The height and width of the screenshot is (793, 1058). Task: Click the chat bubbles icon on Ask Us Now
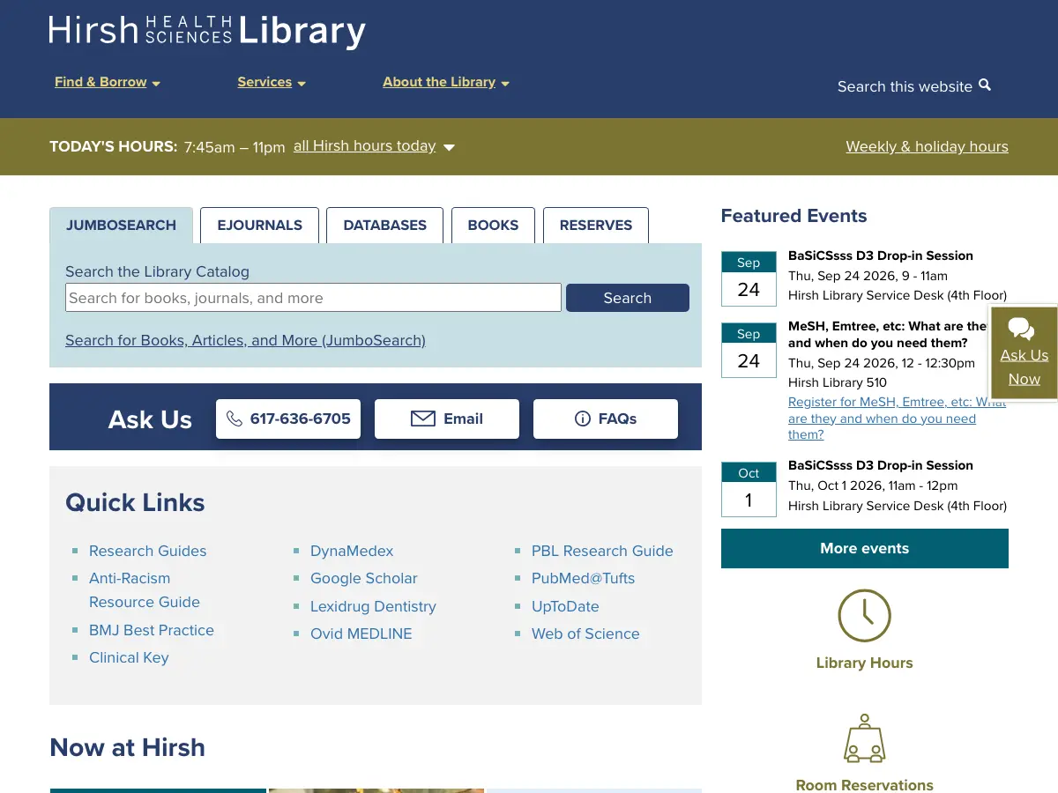1021,329
